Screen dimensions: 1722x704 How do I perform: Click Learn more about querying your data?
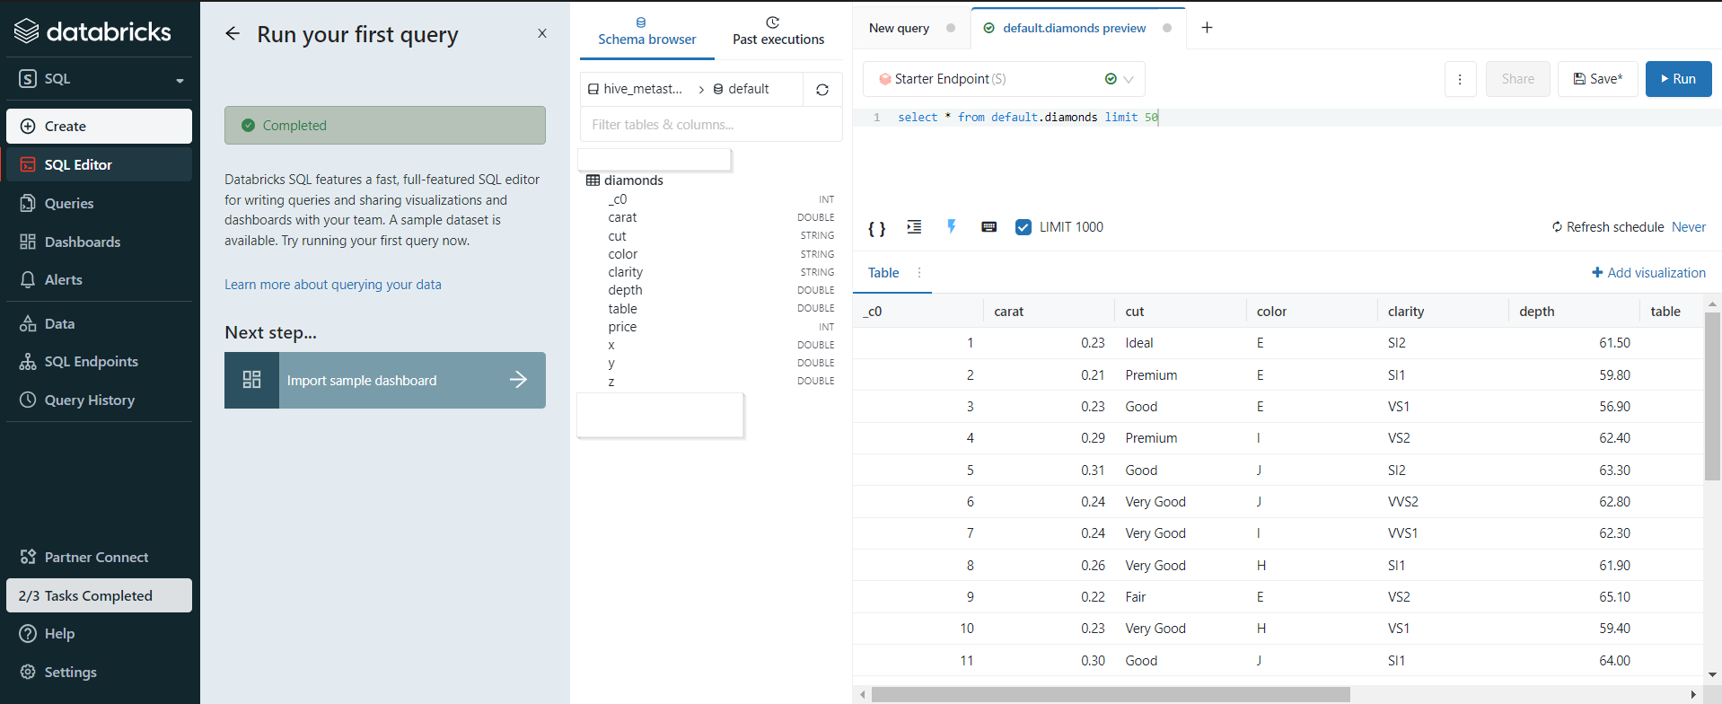click(x=333, y=285)
